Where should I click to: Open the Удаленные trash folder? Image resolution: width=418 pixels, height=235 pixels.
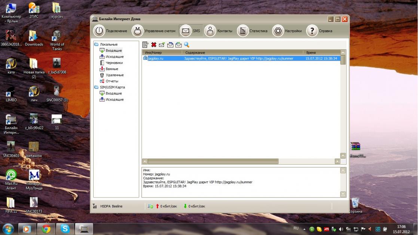(115, 75)
